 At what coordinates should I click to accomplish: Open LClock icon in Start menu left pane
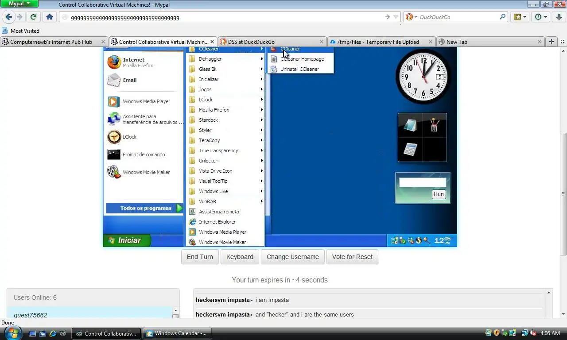tap(114, 137)
